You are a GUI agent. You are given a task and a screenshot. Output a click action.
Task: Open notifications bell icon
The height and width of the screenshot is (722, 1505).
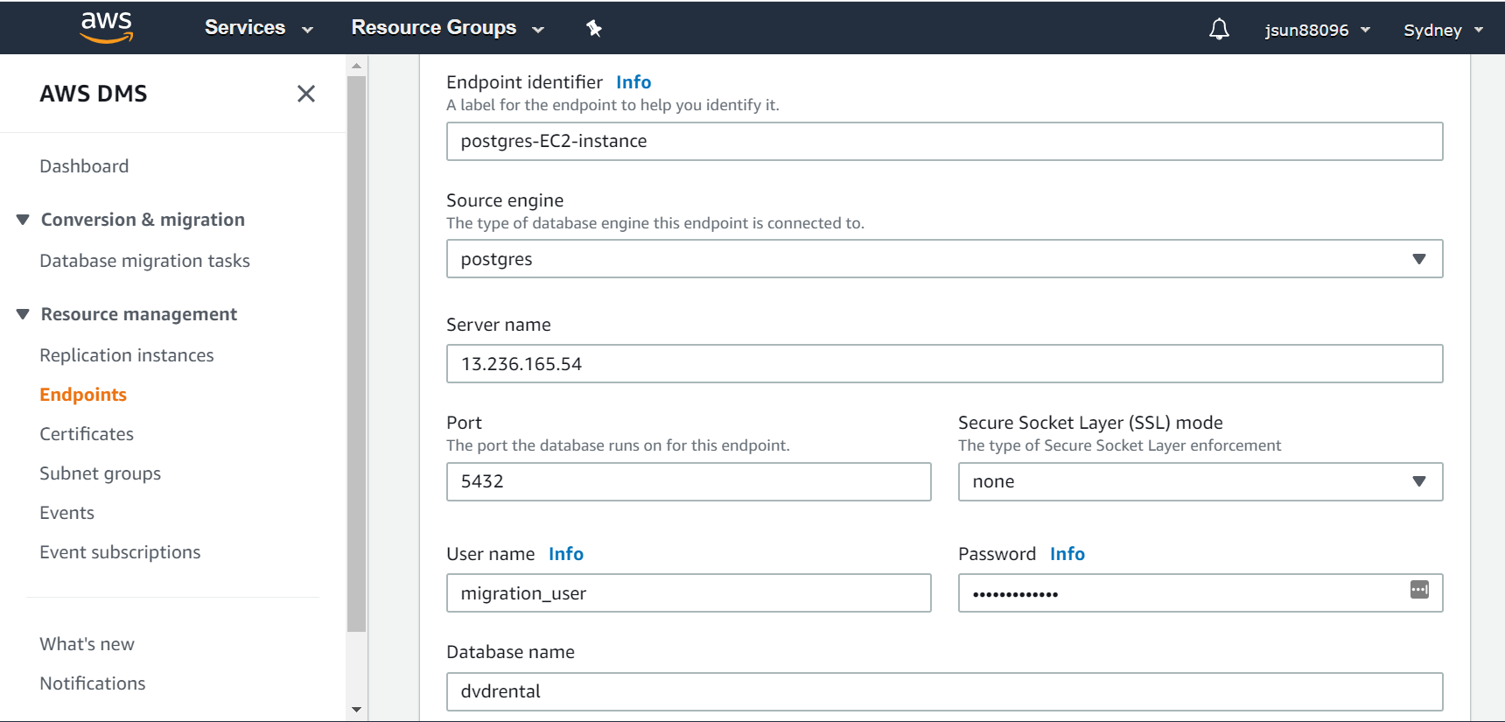coord(1219,30)
